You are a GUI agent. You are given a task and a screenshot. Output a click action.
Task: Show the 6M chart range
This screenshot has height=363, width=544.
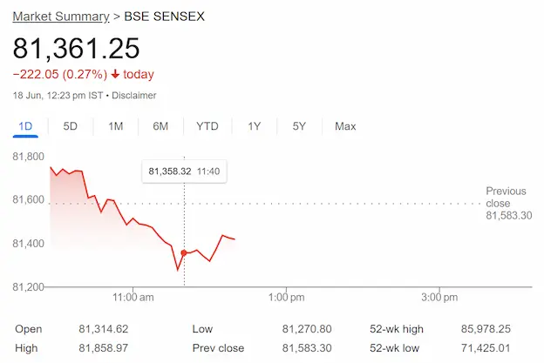click(160, 126)
